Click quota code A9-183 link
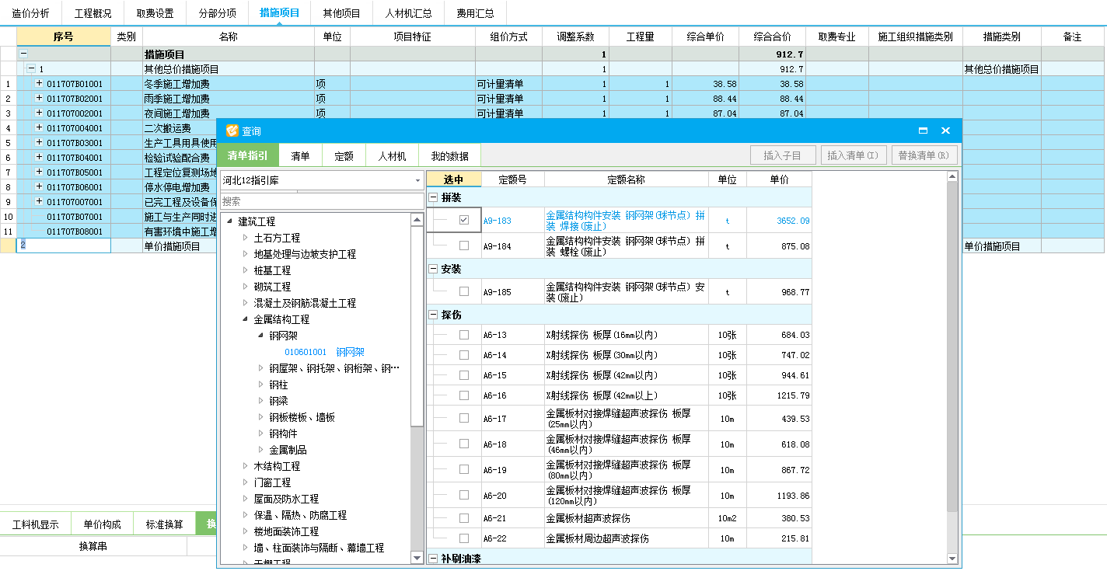1107x571 pixels. coord(497,221)
